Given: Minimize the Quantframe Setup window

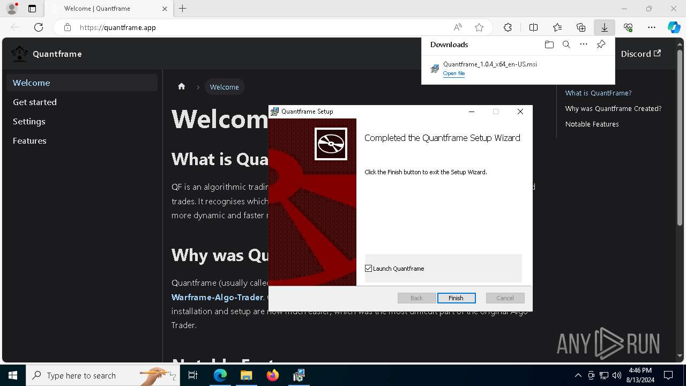Looking at the screenshot, I should (472, 112).
